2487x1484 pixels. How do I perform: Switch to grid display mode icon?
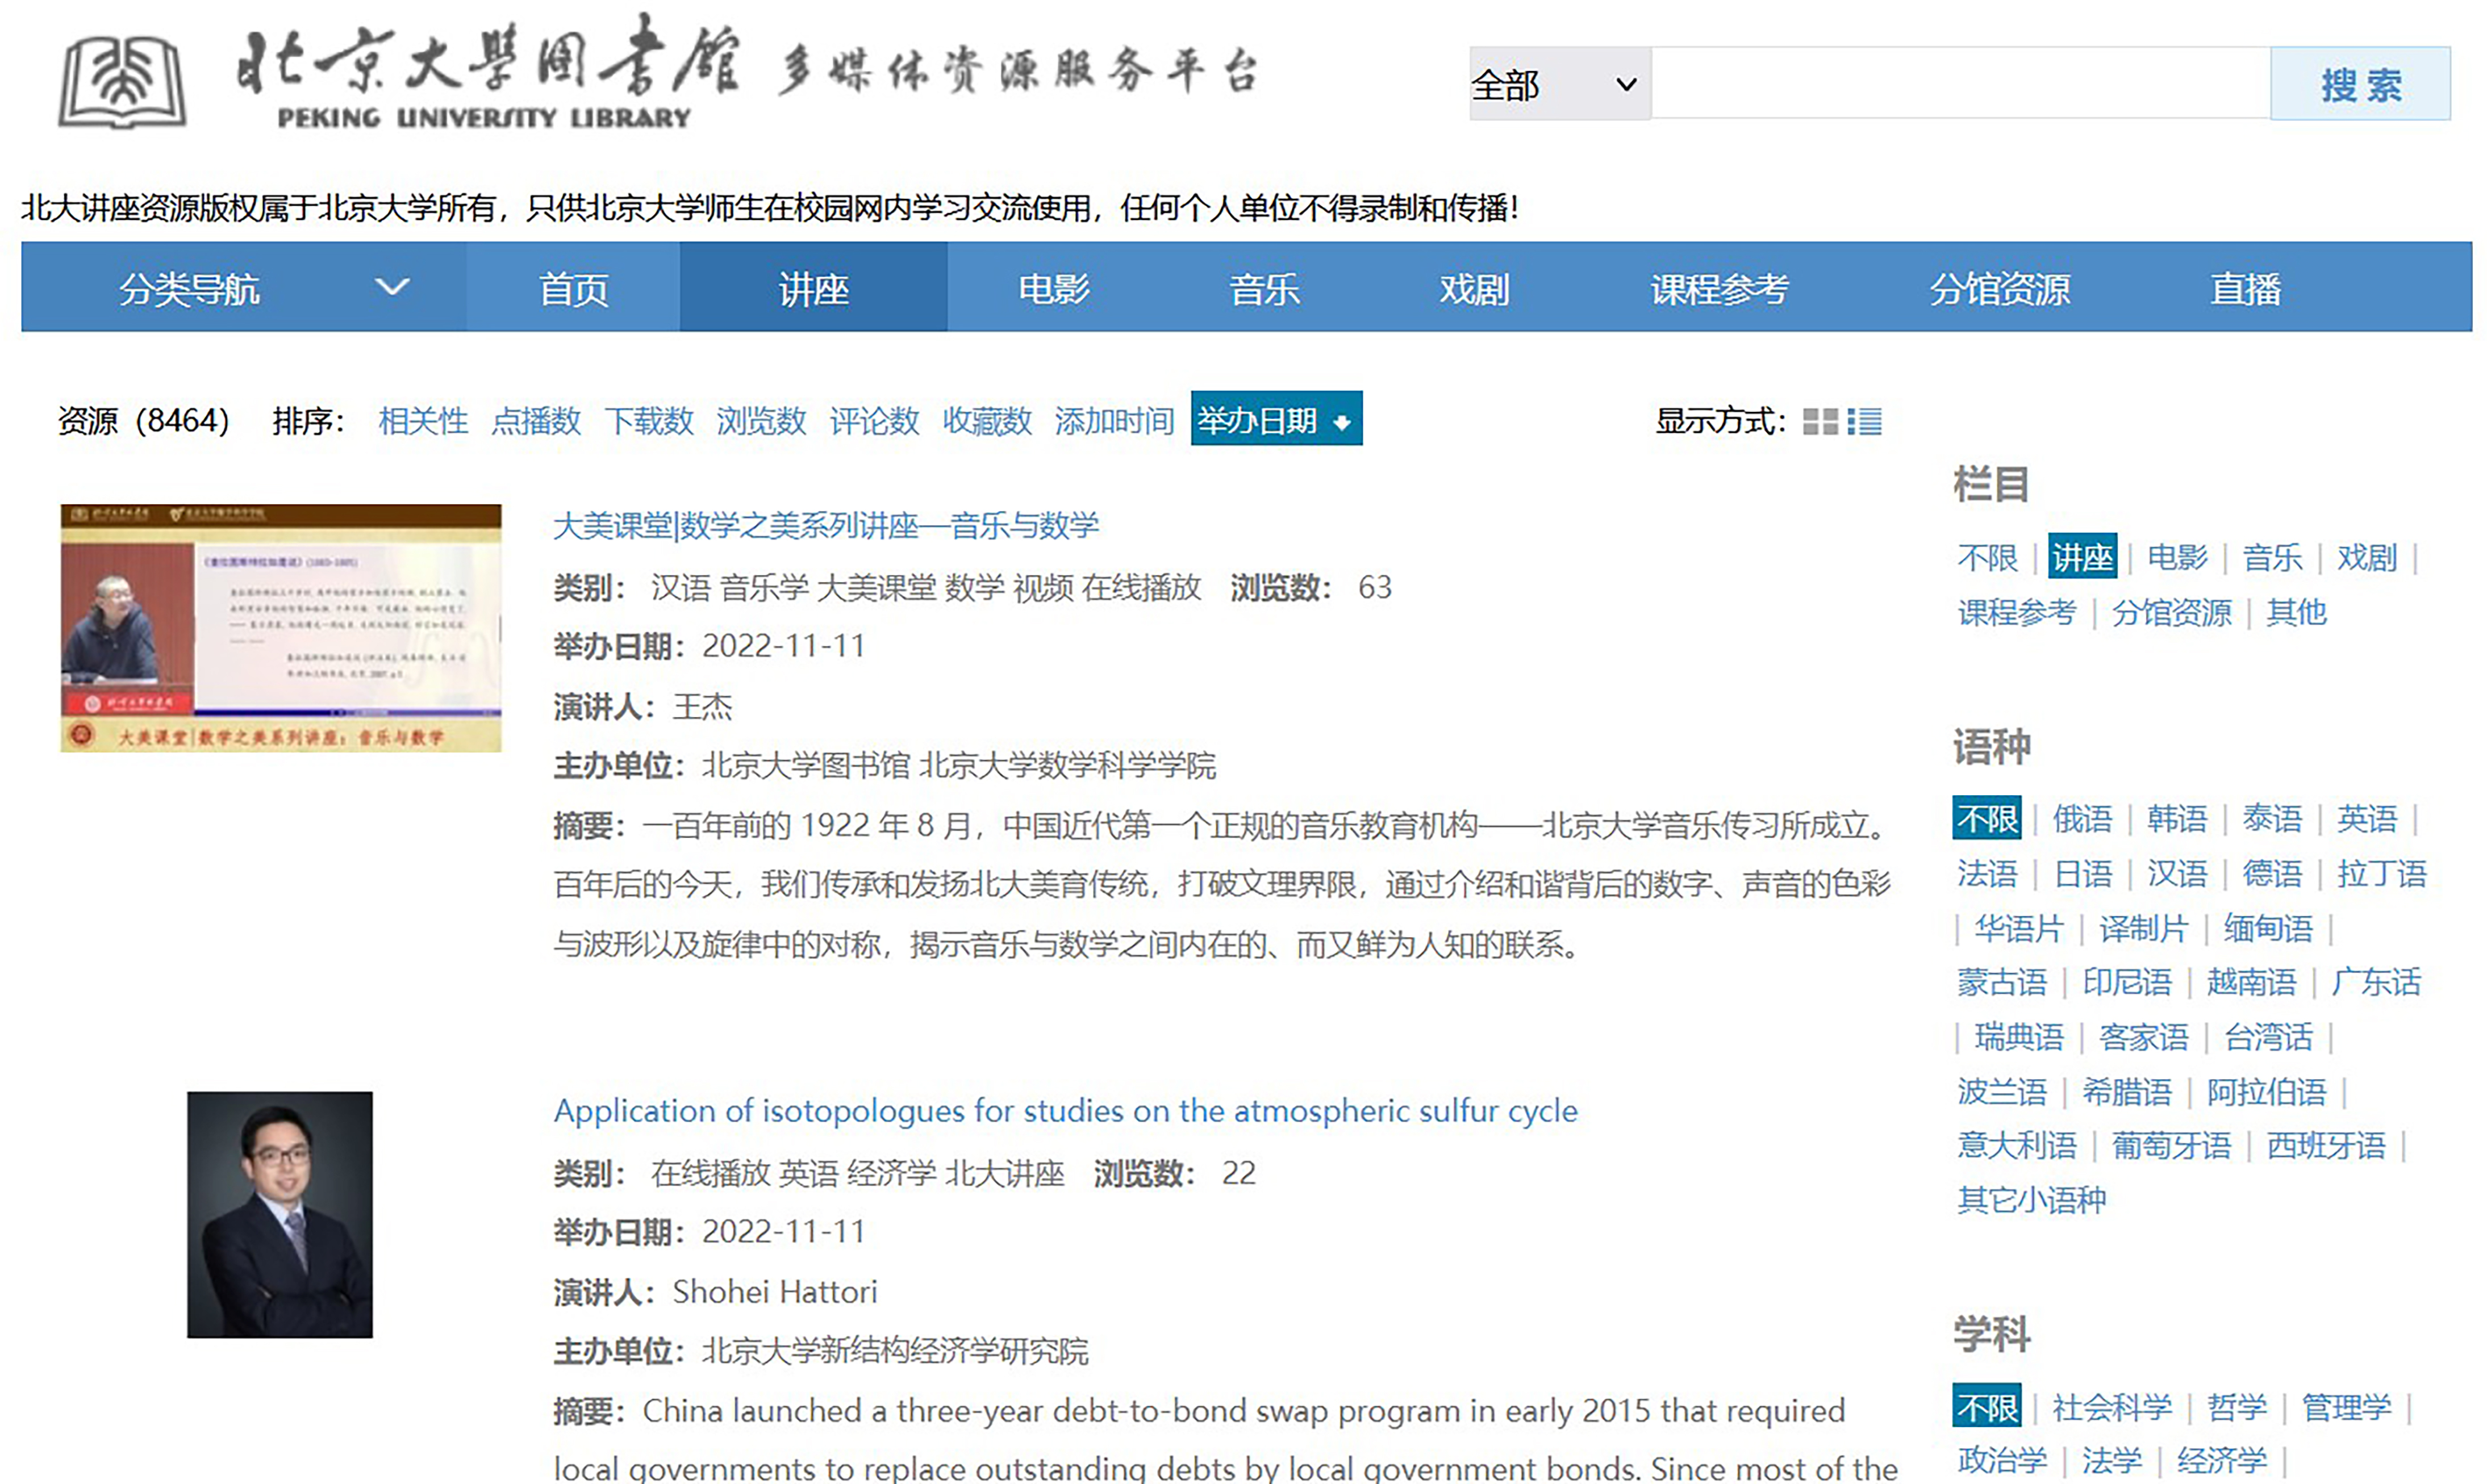(1820, 422)
